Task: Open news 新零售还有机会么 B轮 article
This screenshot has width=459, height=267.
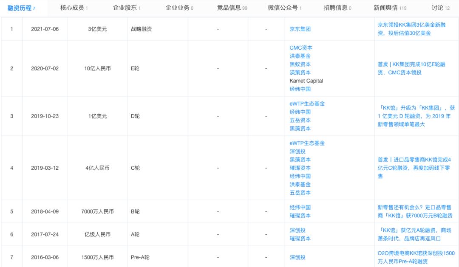Action: point(415,211)
